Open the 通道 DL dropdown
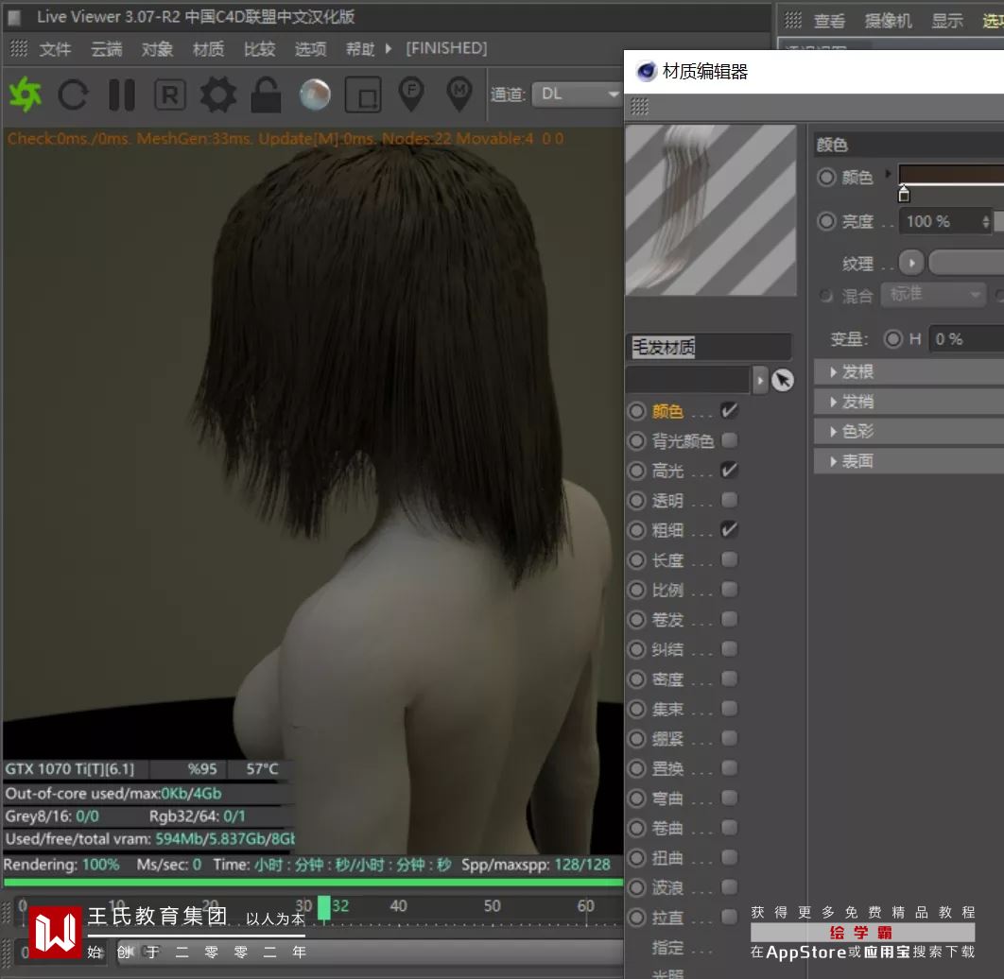This screenshot has height=979, width=1004. coord(576,94)
